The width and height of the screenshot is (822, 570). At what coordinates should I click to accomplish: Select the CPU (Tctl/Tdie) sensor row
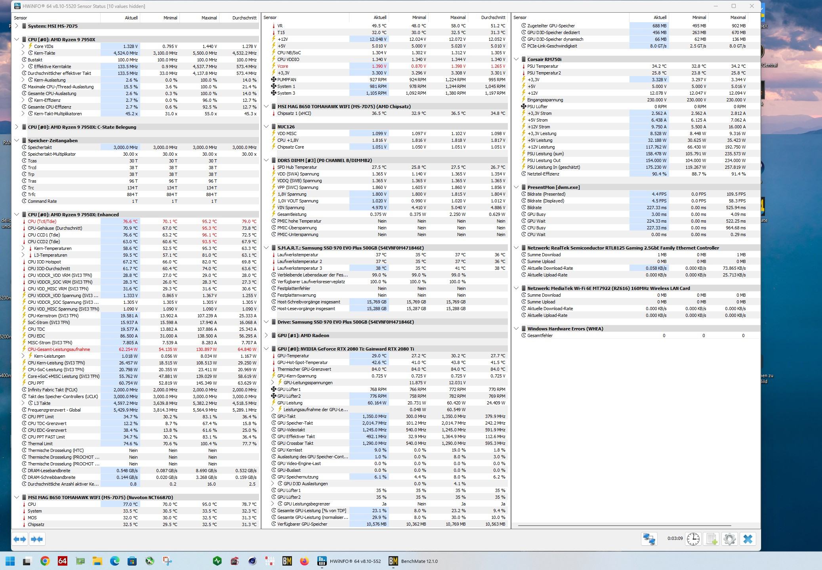point(42,221)
